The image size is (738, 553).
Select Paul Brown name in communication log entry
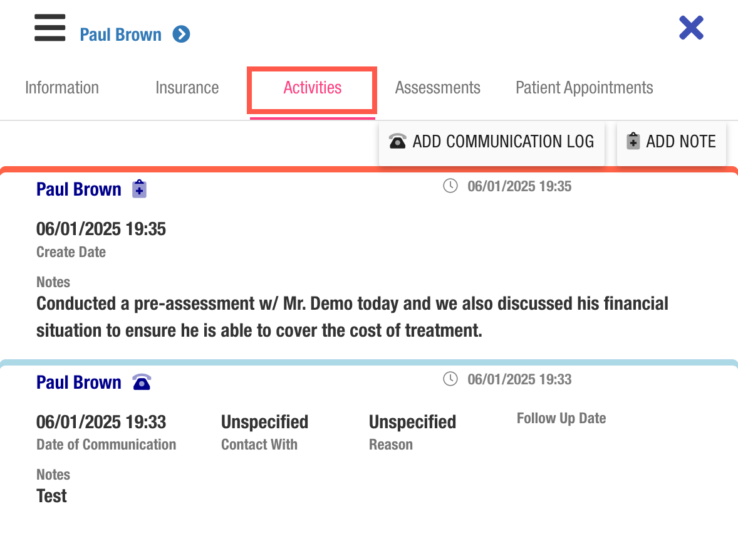tap(79, 382)
